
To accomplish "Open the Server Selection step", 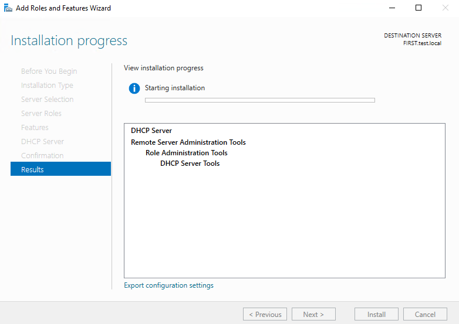I will click(48, 100).
